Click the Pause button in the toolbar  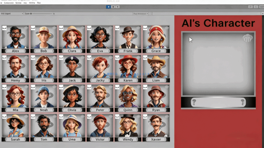[113, 7]
